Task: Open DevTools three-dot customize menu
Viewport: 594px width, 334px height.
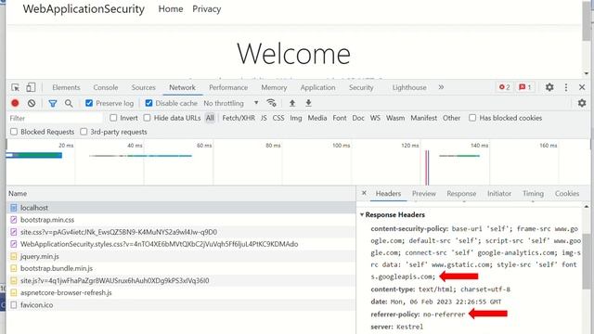Action: coord(566,87)
